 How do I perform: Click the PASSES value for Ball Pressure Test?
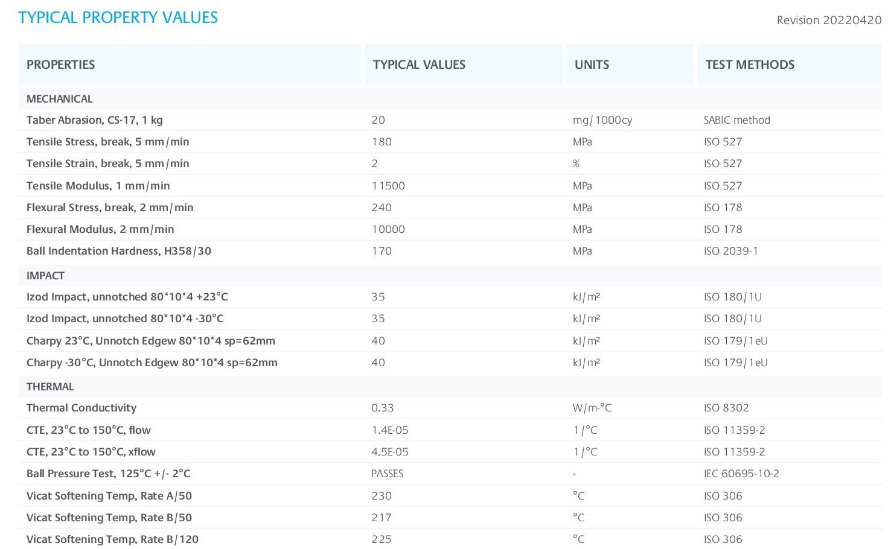[387, 474]
